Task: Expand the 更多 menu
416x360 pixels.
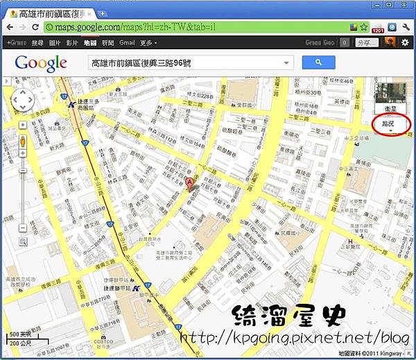Action: tap(148, 43)
